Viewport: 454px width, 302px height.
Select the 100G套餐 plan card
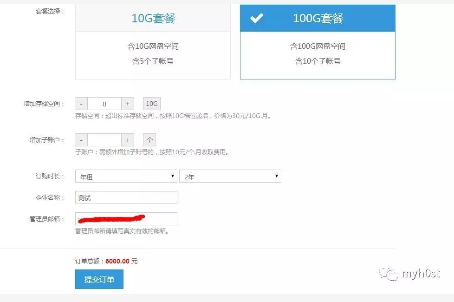(317, 42)
